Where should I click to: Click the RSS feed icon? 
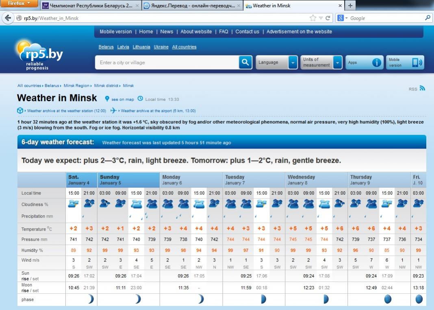(422, 88)
